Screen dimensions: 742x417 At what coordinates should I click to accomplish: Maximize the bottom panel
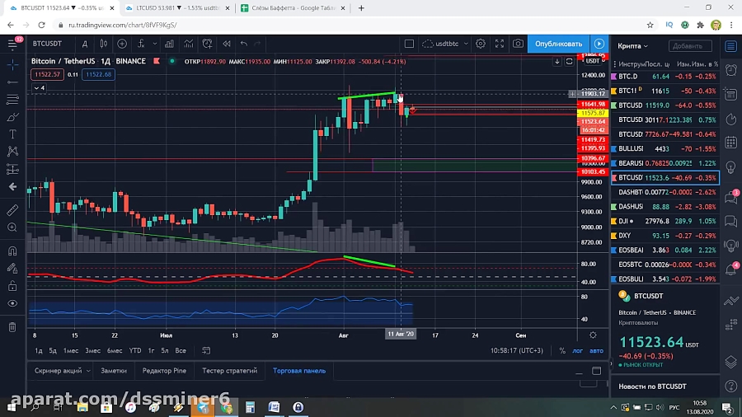click(596, 371)
